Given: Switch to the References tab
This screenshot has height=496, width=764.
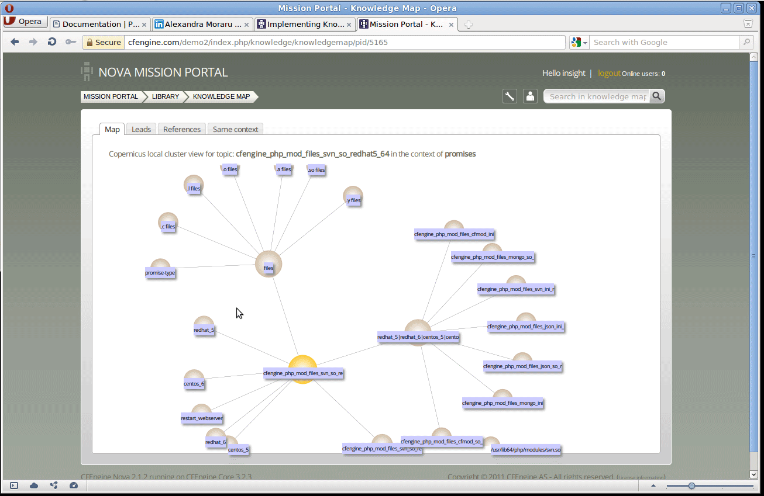Looking at the screenshot, I should [x=182, y=129].
